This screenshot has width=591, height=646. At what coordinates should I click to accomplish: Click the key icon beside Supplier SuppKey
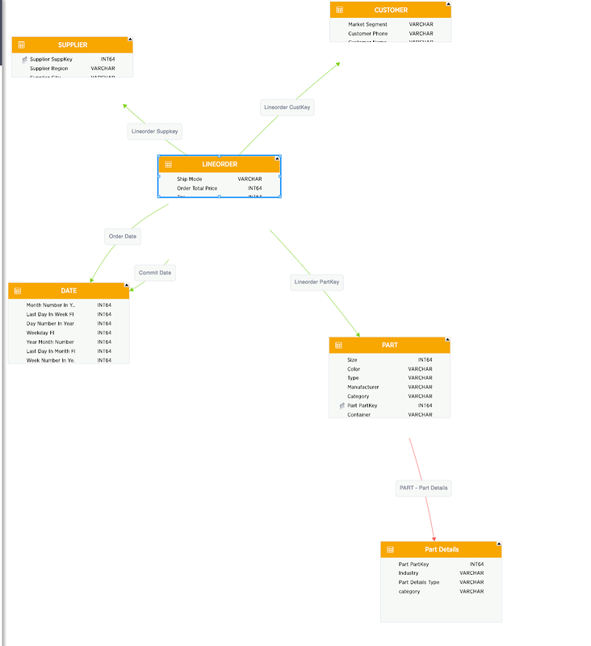pos(25,60)
